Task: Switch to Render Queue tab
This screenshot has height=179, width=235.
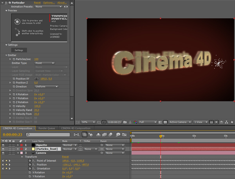Action: tap(47, 128)
